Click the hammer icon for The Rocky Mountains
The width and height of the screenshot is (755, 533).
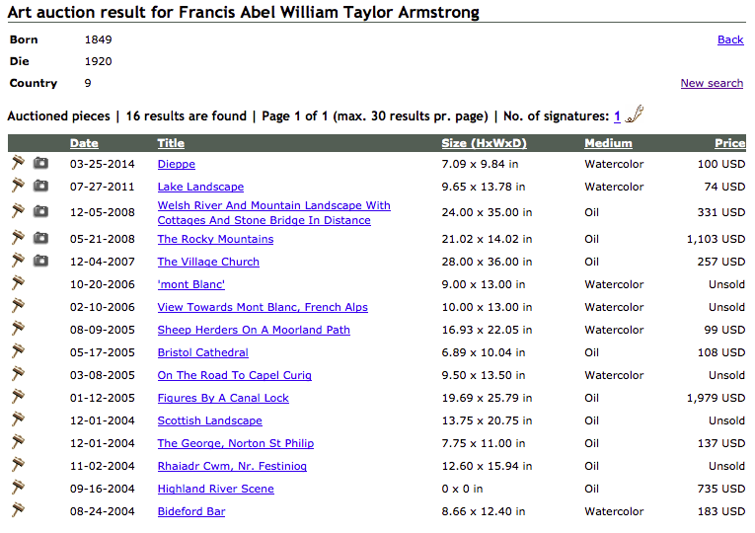pos(18,238)
